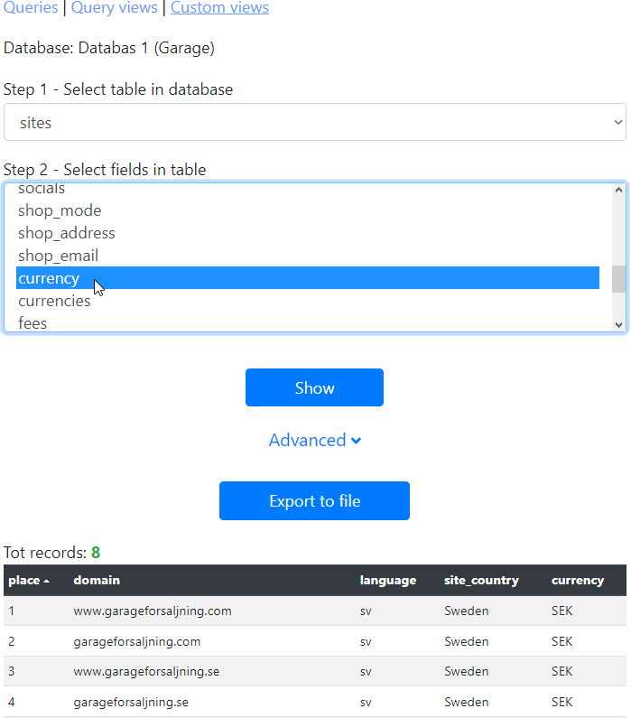Select fees field in list
The height and width of the screenshot is (718, 631).
32,322
